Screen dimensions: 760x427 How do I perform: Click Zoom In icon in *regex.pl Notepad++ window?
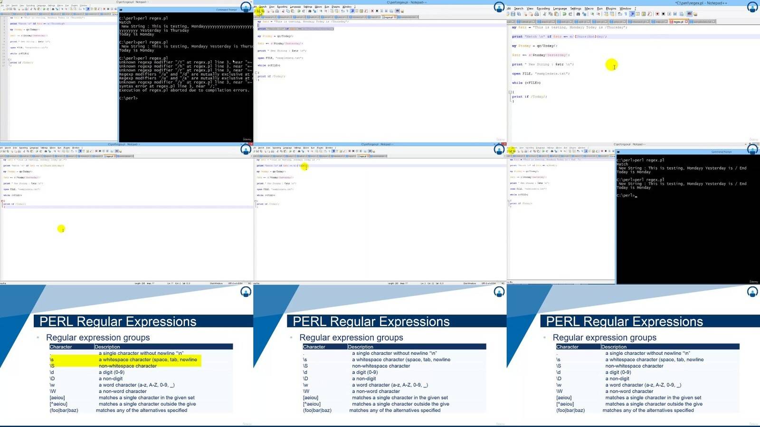pyautogui.click(x=592, y=14)
